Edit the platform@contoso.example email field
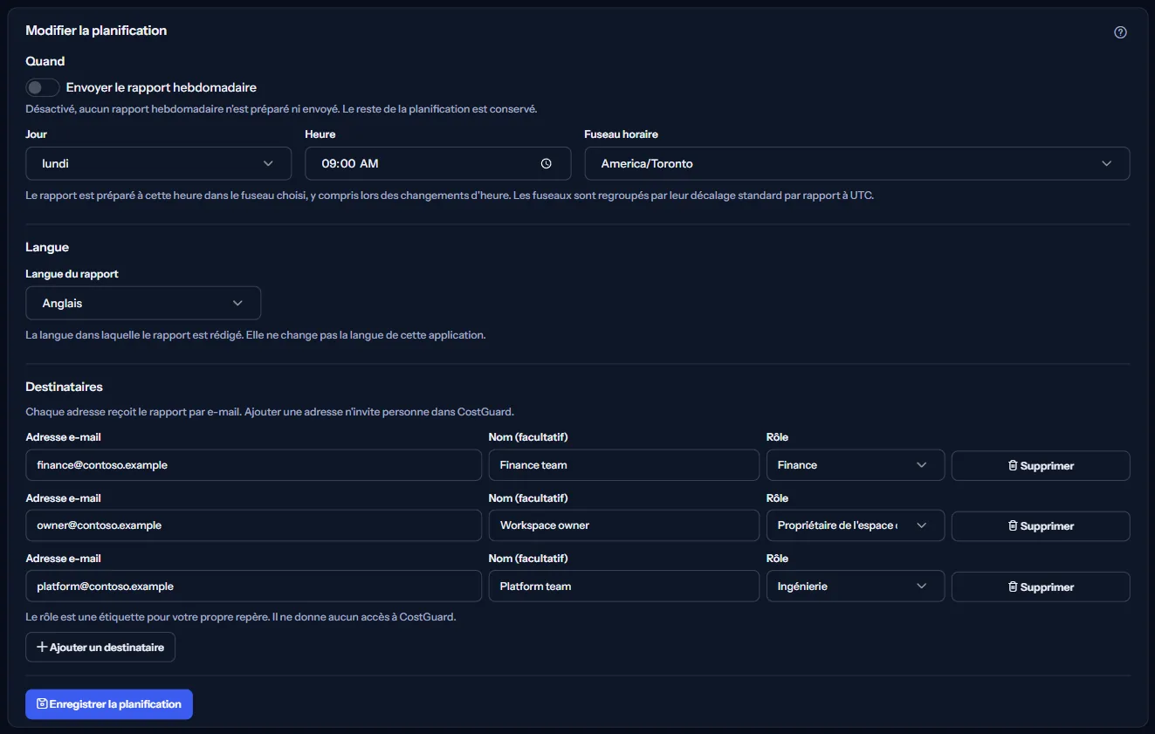Screen dimensions: 1155x734 (x=253, y=587)
